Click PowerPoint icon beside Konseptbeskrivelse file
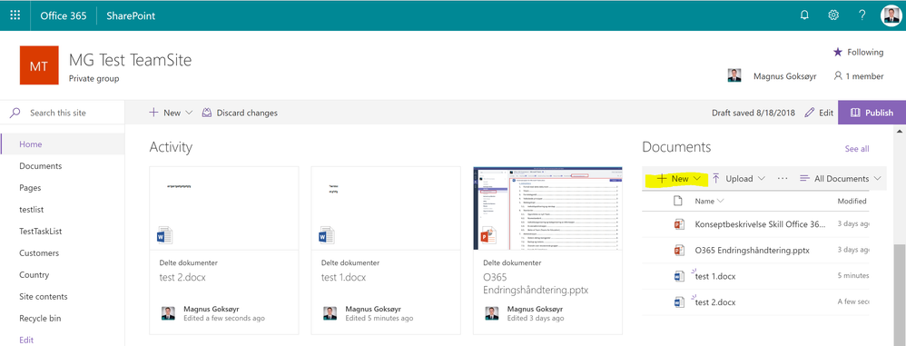Viewport: 906px width, 346px height. point(679,224)
